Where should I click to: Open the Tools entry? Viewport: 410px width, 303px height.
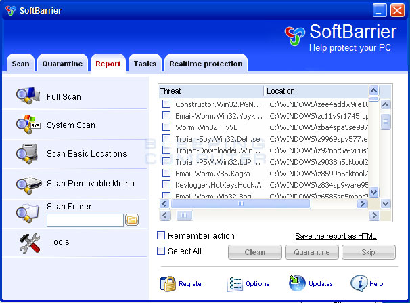coord(59,242)
